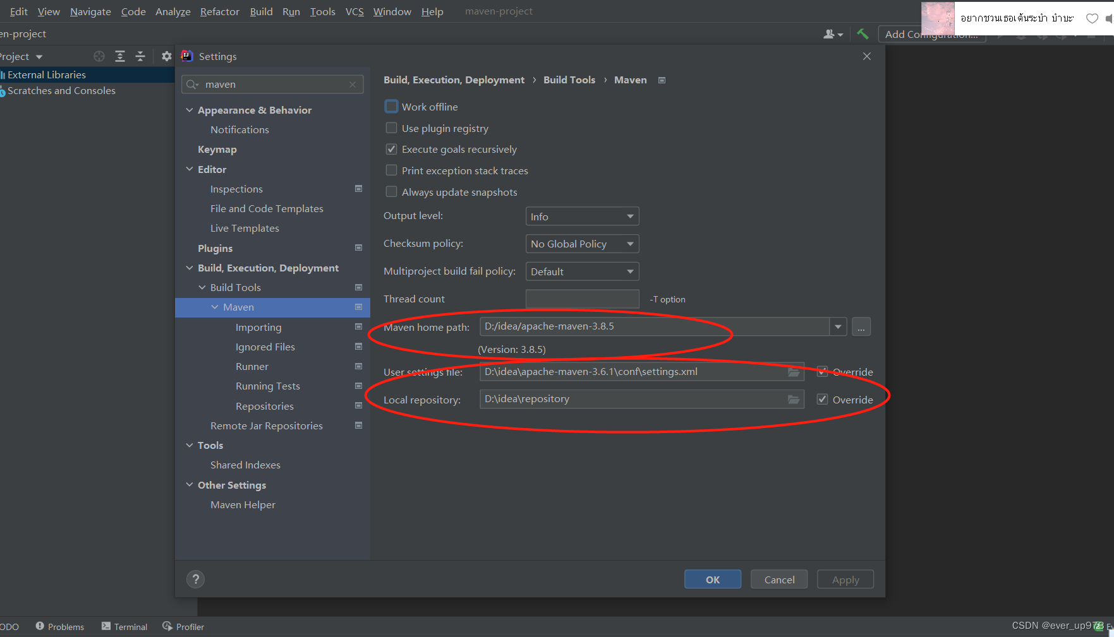Click the Apply button
The image size is (1114, 637).
845,580
